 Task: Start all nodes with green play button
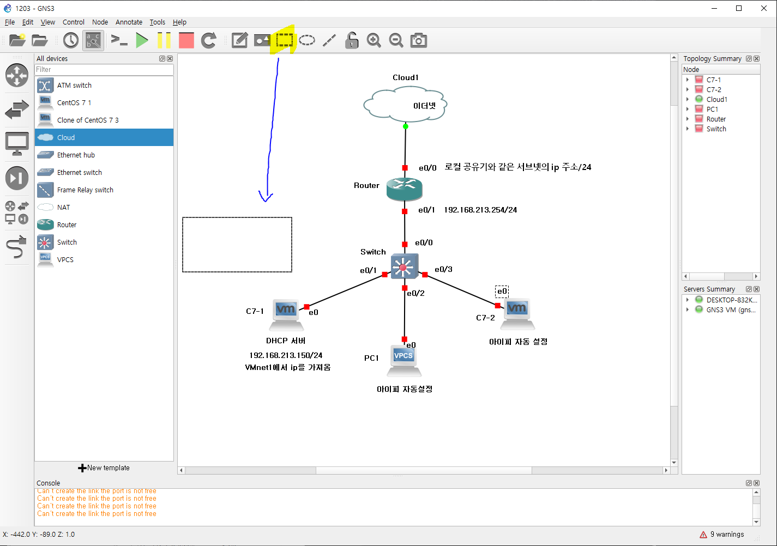142,40
